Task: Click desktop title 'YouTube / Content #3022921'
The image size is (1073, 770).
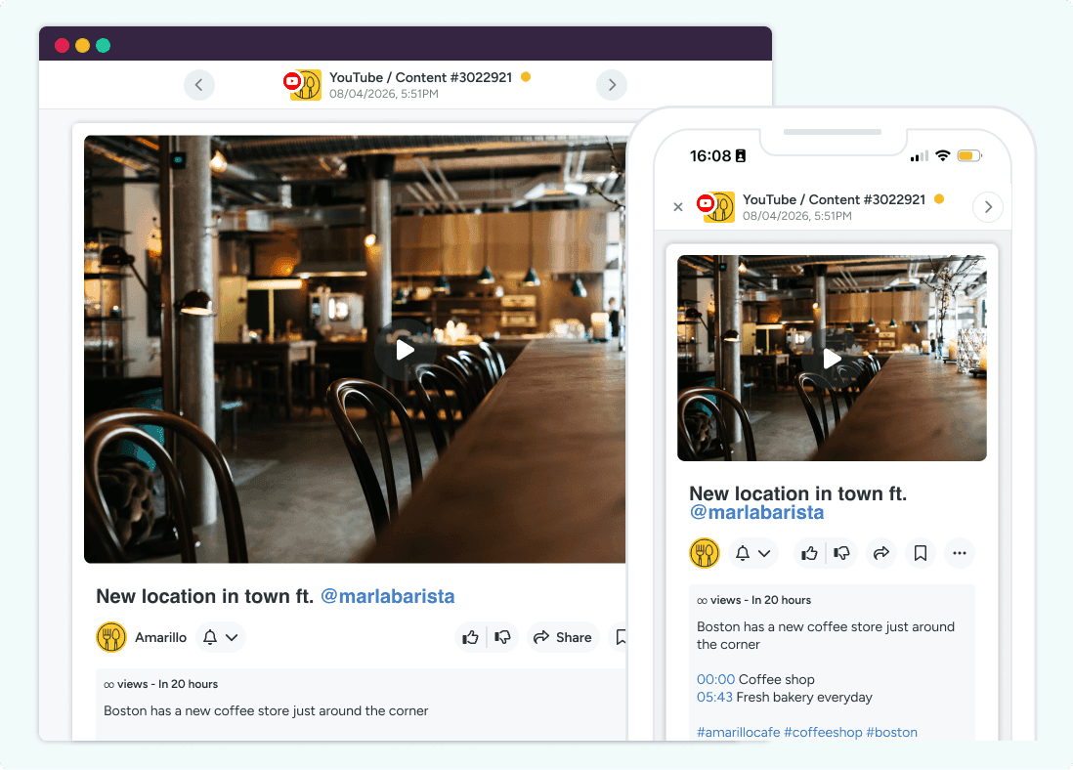Action: [x=420, y=77]
